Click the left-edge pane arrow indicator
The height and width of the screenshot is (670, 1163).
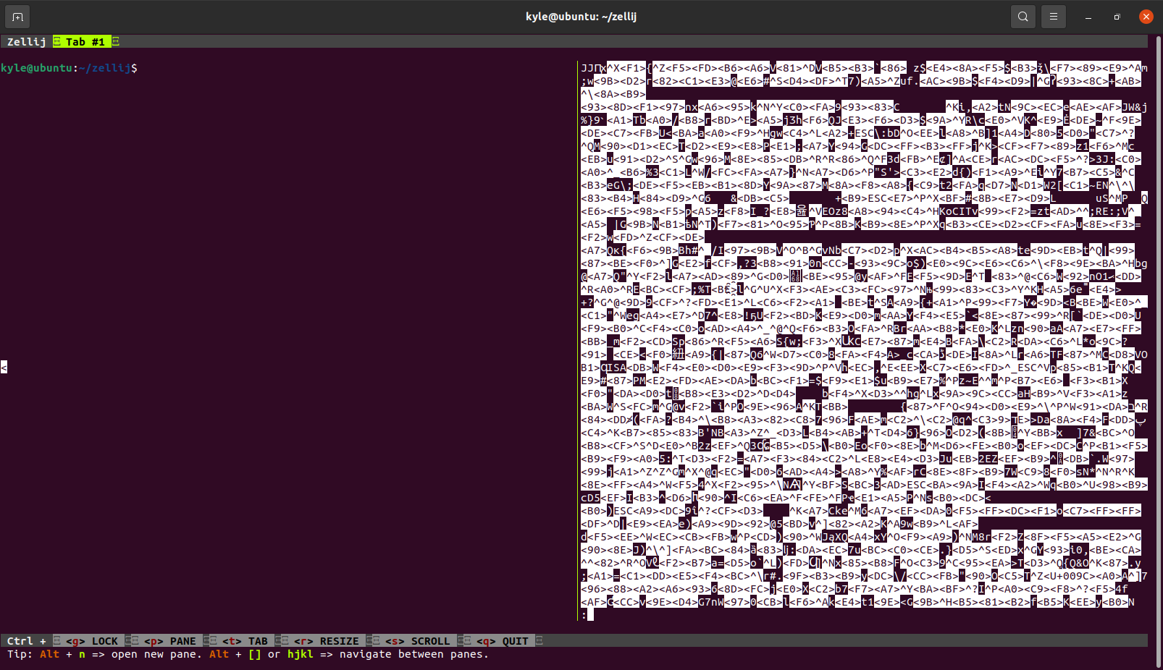[4, 367]
